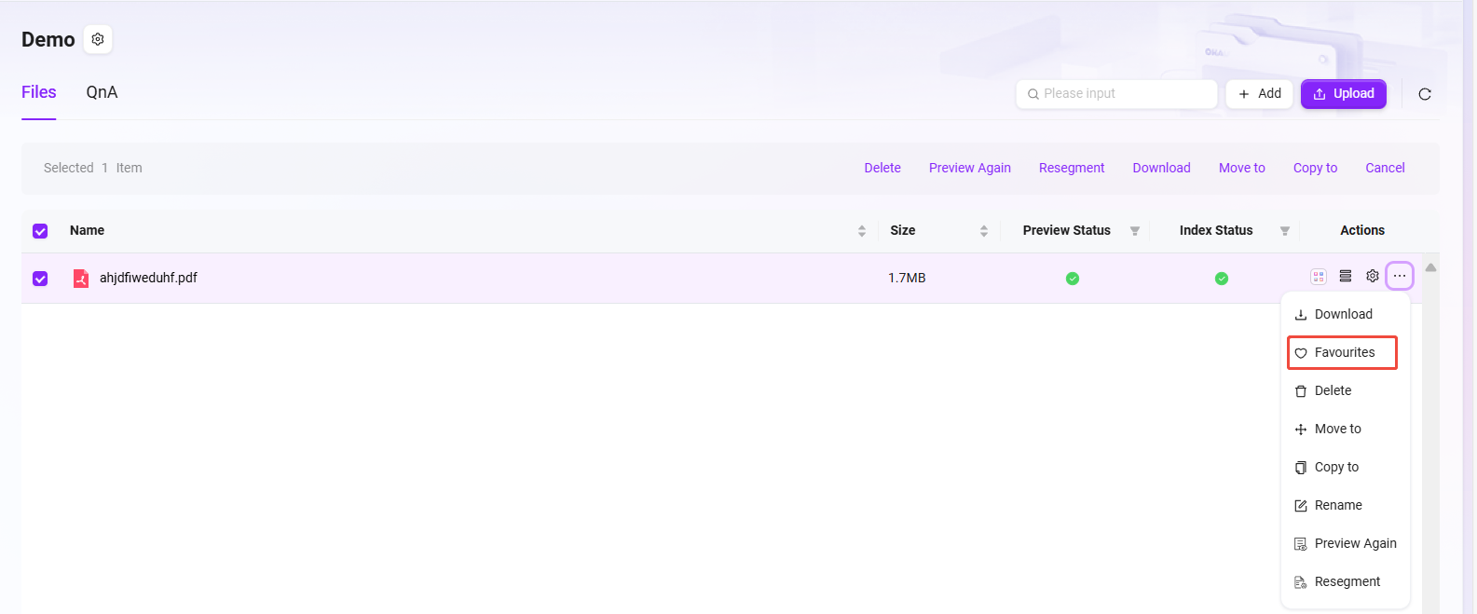Open Demo knowledge base settings gear
The image size is (1477, 614).
98,39
